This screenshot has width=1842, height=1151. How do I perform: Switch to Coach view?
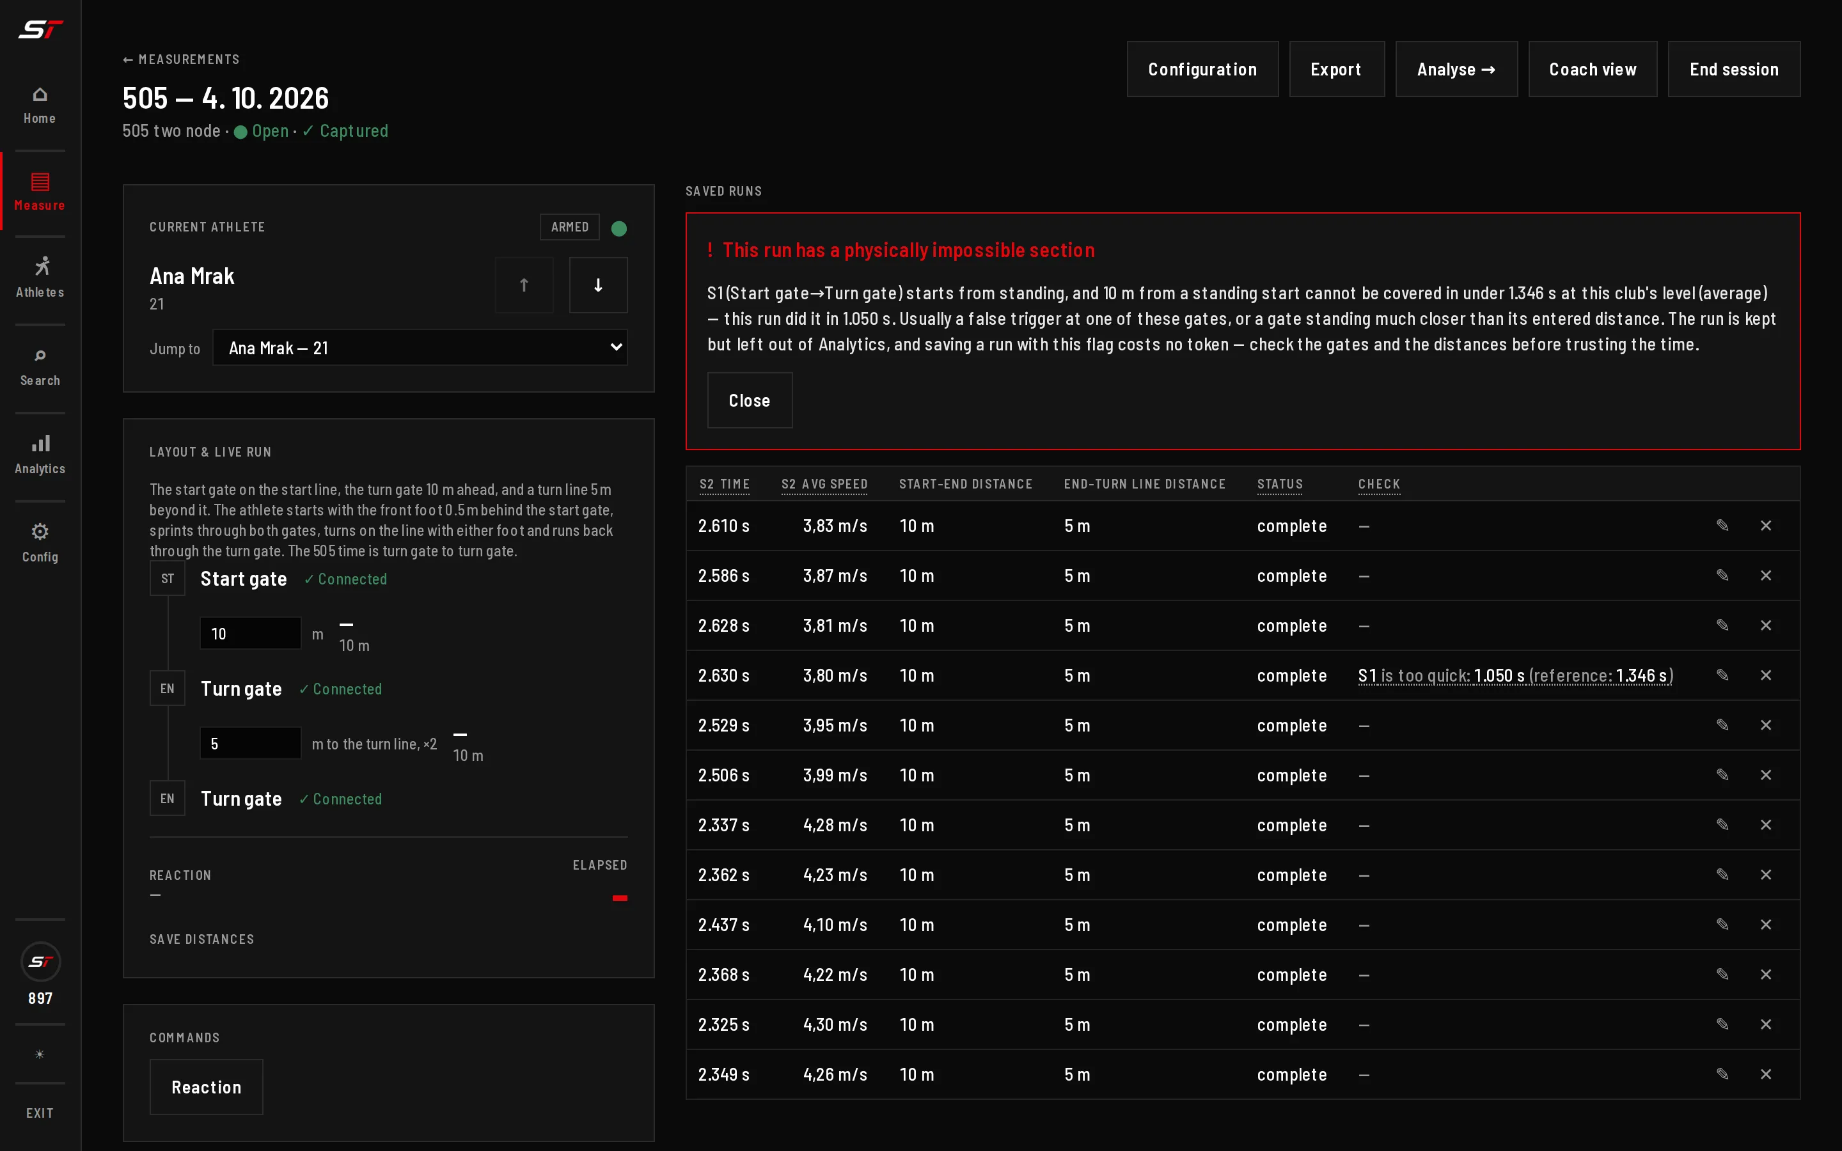pos(1593,69)
